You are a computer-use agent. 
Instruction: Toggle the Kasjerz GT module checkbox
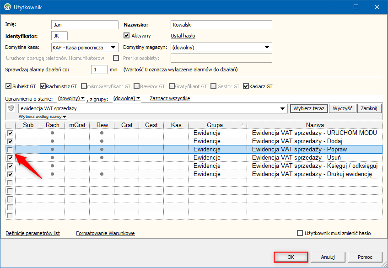pos(246,86)
